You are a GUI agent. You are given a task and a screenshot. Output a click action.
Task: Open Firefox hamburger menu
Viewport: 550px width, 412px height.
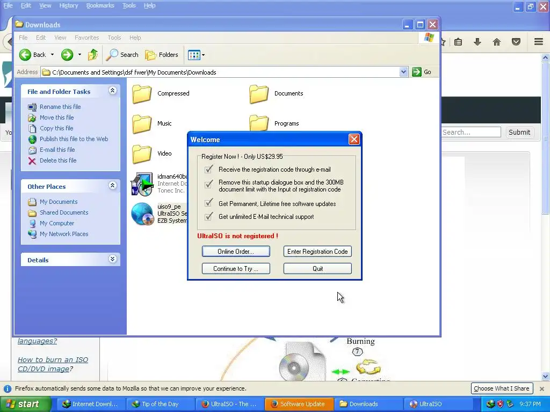pyautogui.click(x=539, y=42)
